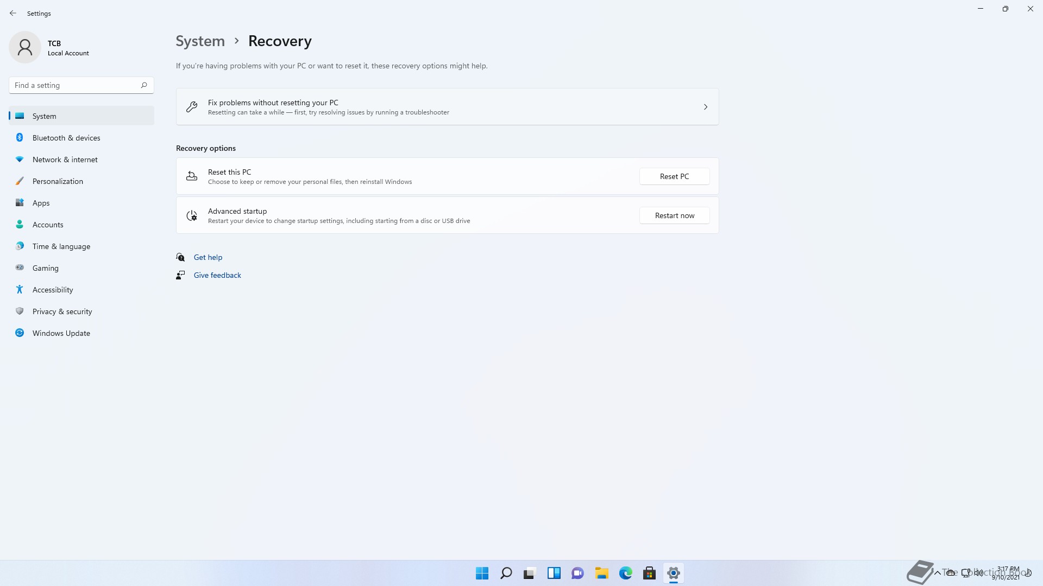Click the Accessibility figure icon
Image resolution: width=1043 pixels, height=586 pixels.
[x=20, y=290]
